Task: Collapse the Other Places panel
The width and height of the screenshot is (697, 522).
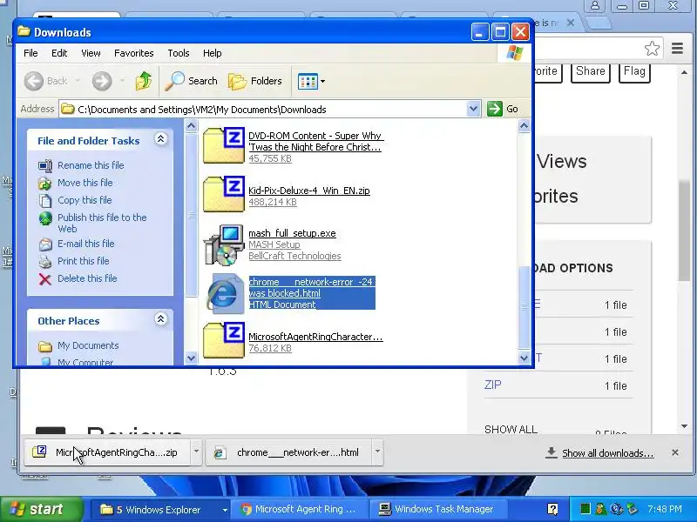Action: pos(160,319)
